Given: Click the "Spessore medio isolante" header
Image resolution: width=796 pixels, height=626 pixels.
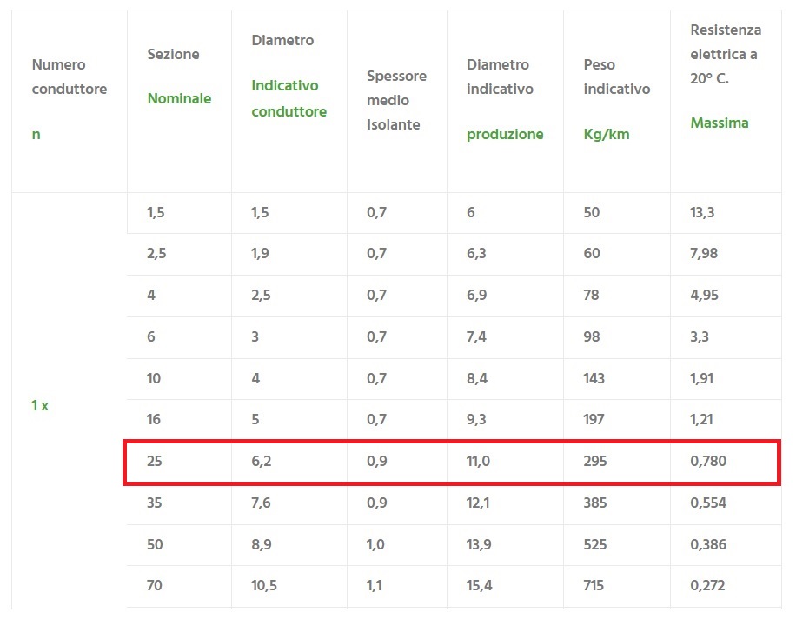Looking at the screenshot, I should pos(396,100).
